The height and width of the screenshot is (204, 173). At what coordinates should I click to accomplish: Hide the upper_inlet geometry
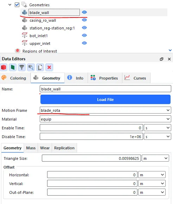84,43
